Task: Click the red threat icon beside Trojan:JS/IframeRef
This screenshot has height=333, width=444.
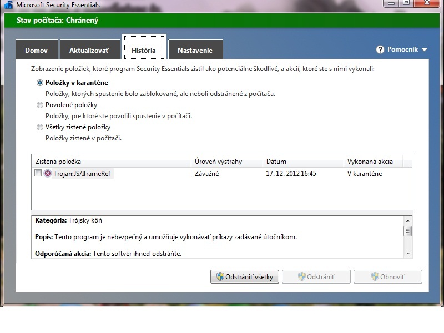Action: (x=47, y=174)
